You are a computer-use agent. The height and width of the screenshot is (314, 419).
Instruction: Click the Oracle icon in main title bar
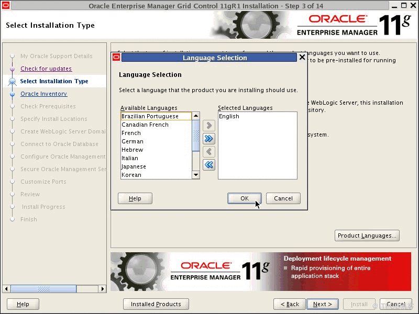[6, 5]
